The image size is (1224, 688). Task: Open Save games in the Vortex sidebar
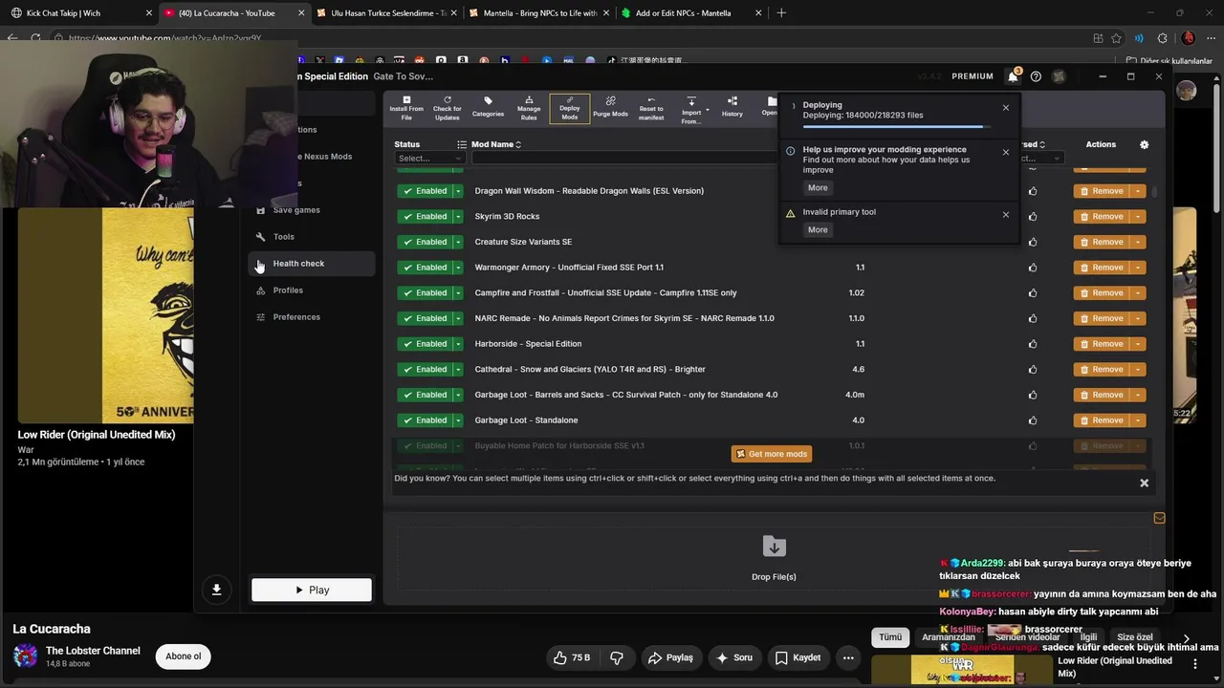point(312,210)
